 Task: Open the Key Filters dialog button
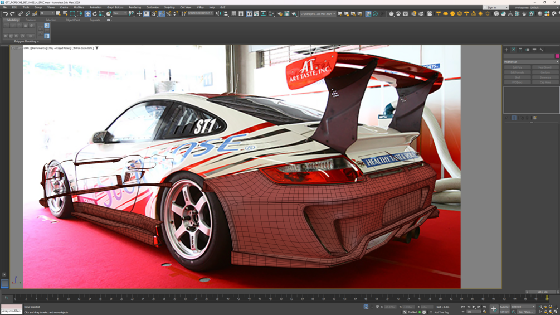tap(525, 312)
